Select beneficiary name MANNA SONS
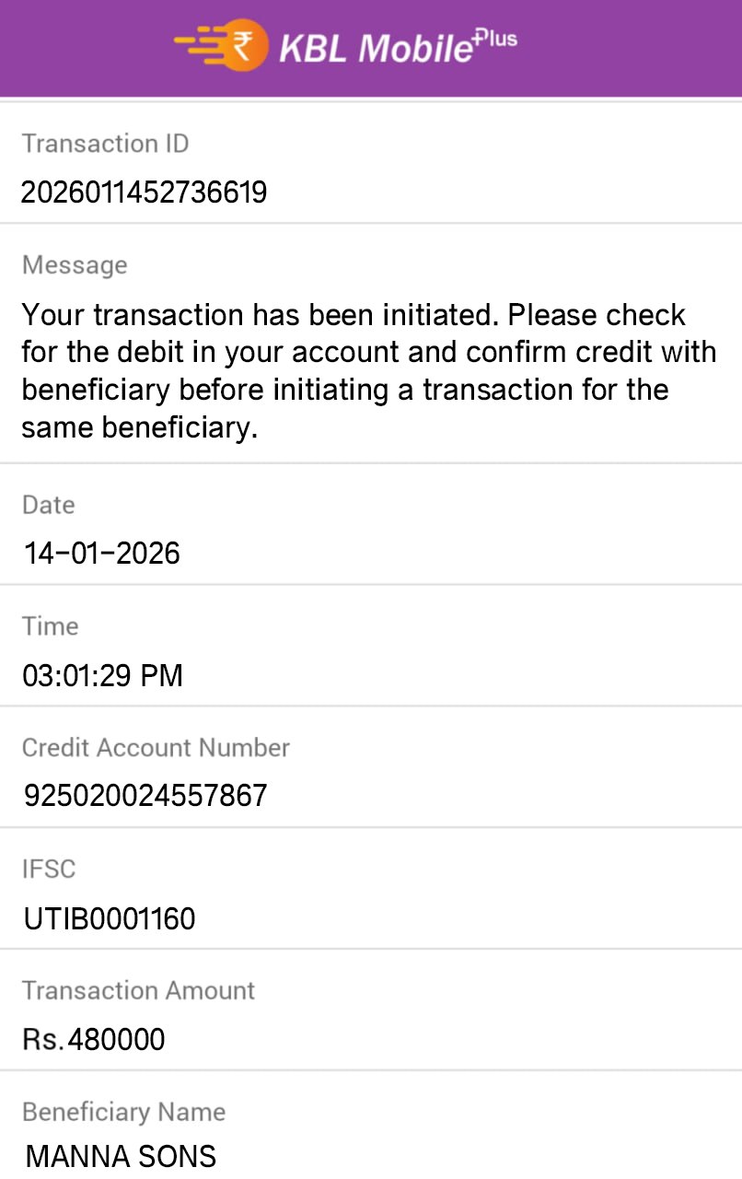This screenshot has height=1179, width=742. (121, 1156)
